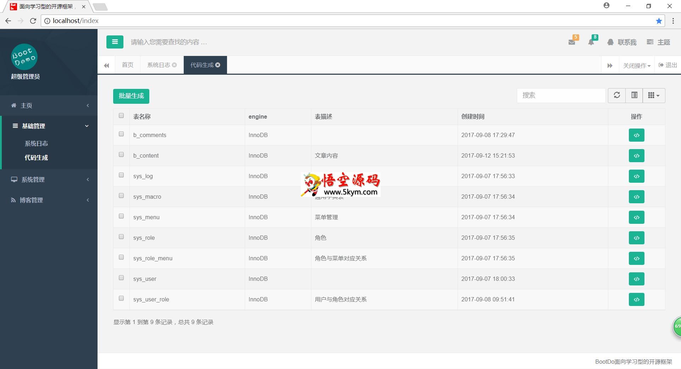Click the BootDemo round logo avatar

(x=24, y=57)
